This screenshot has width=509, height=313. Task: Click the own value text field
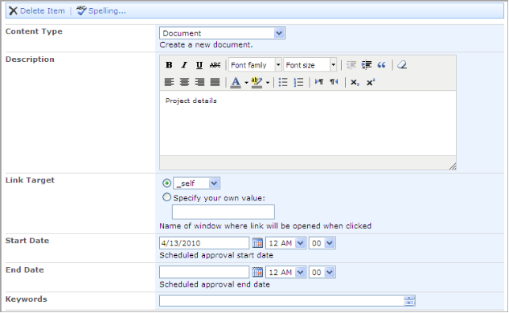coord(224,212)
